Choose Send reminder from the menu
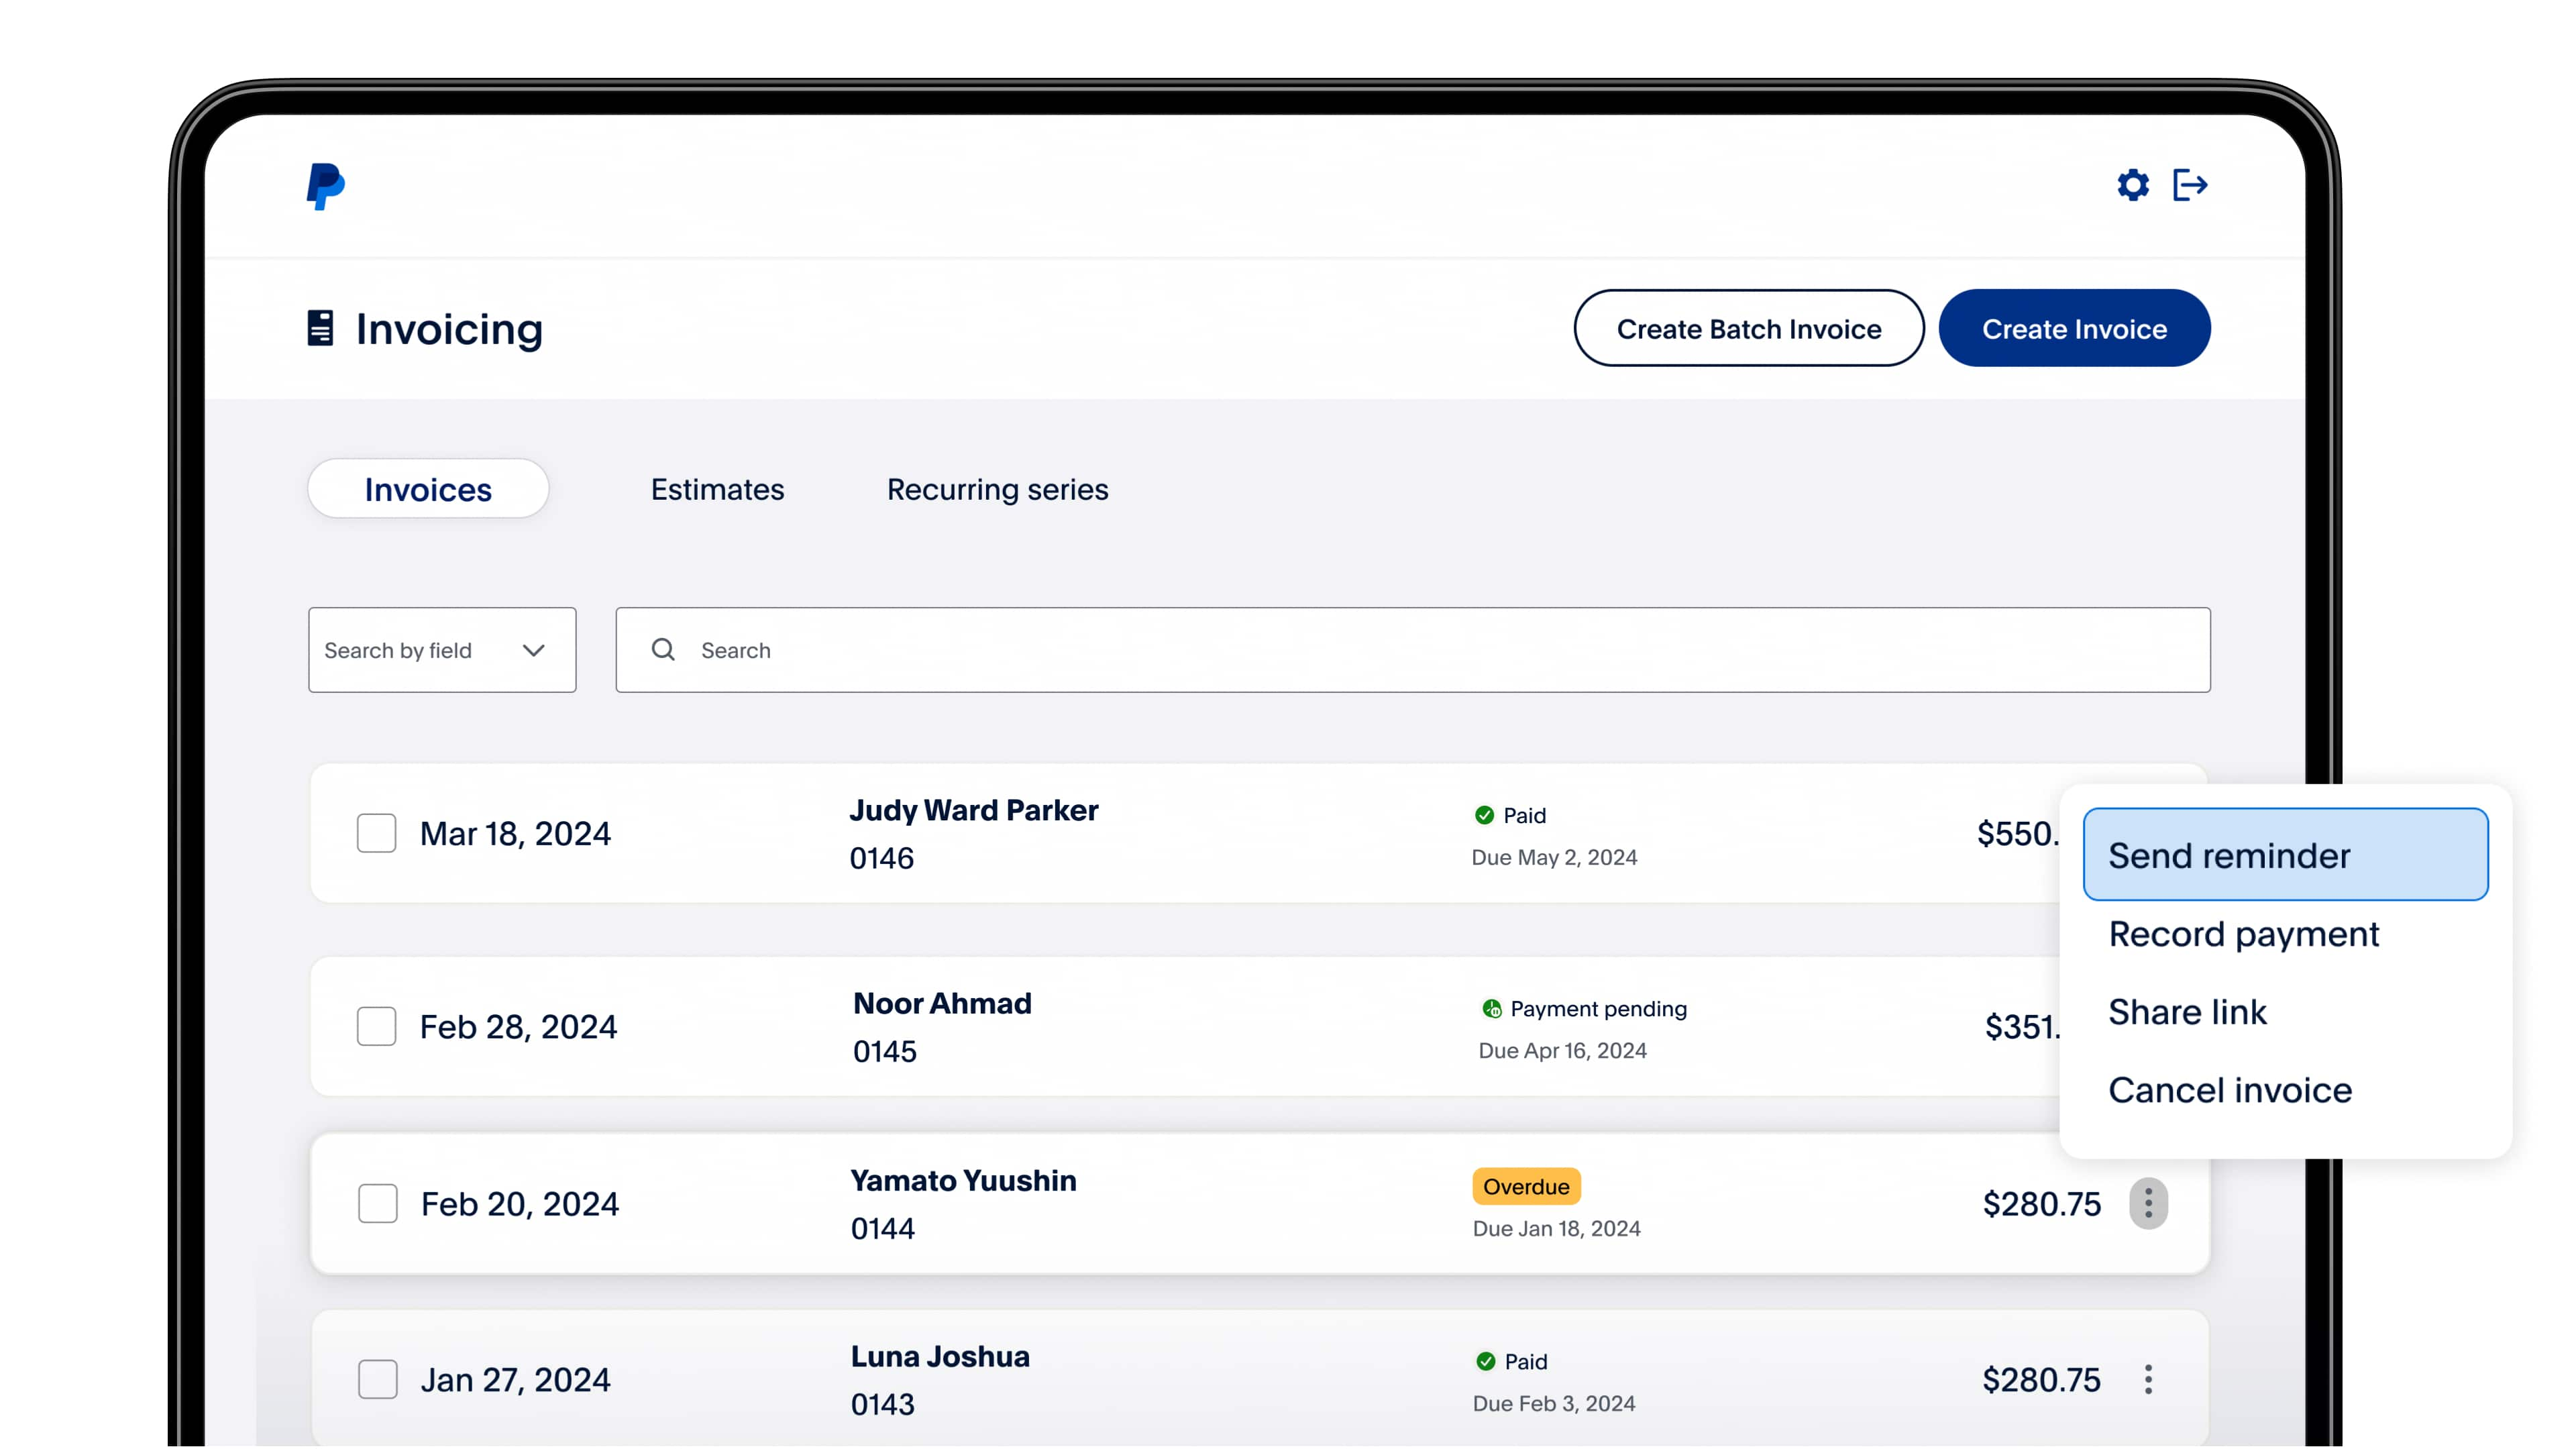This screenshot has width=2576, height=1449. [2285, 855]
